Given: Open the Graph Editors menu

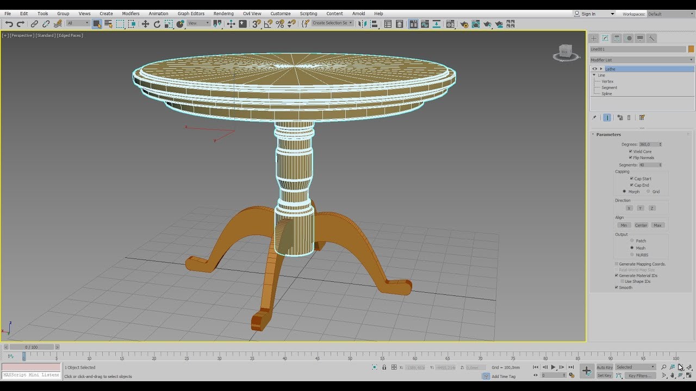Looking at the screenshot, I should [x=191, y=14].
